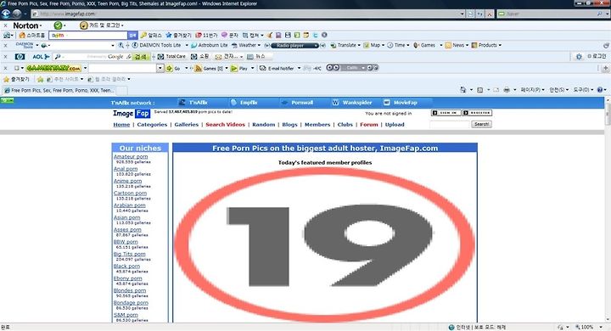Click the Radio player previous-track control
Image resolution: width=611 pixels, height=331 pixels.
pos(267,45)
